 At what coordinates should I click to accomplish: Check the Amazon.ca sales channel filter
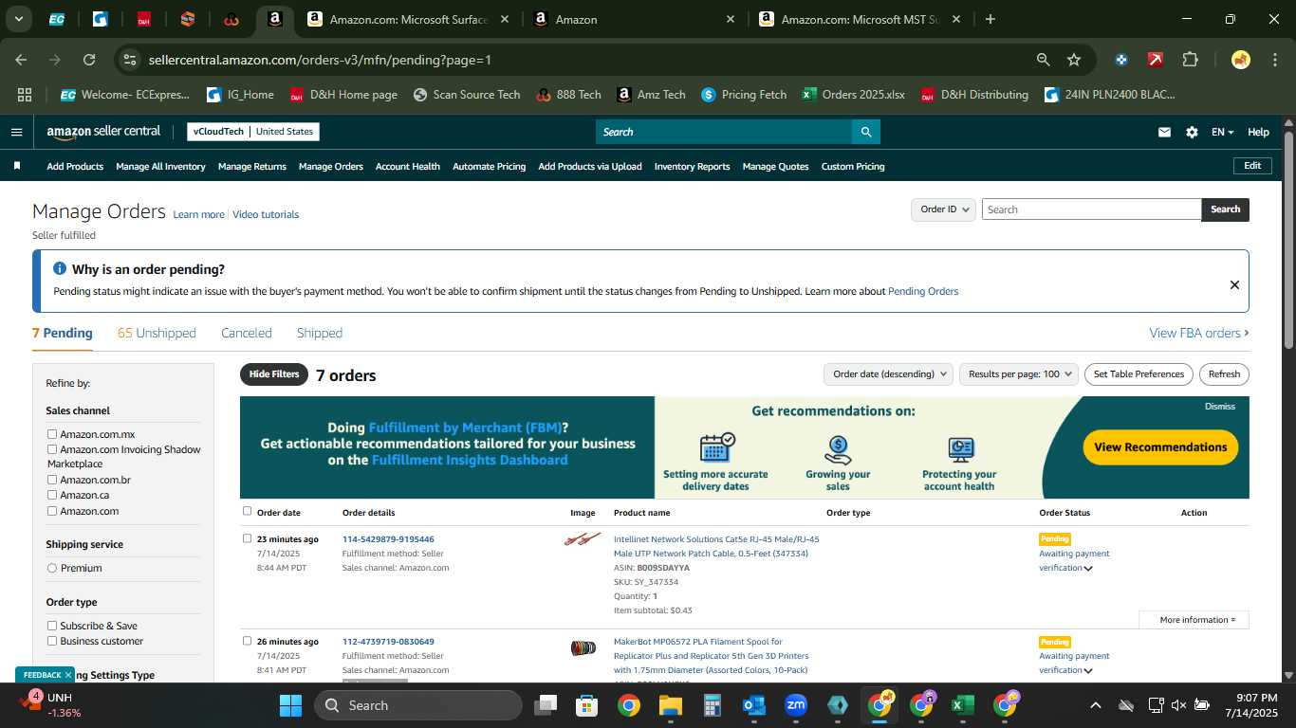[52, 495]
